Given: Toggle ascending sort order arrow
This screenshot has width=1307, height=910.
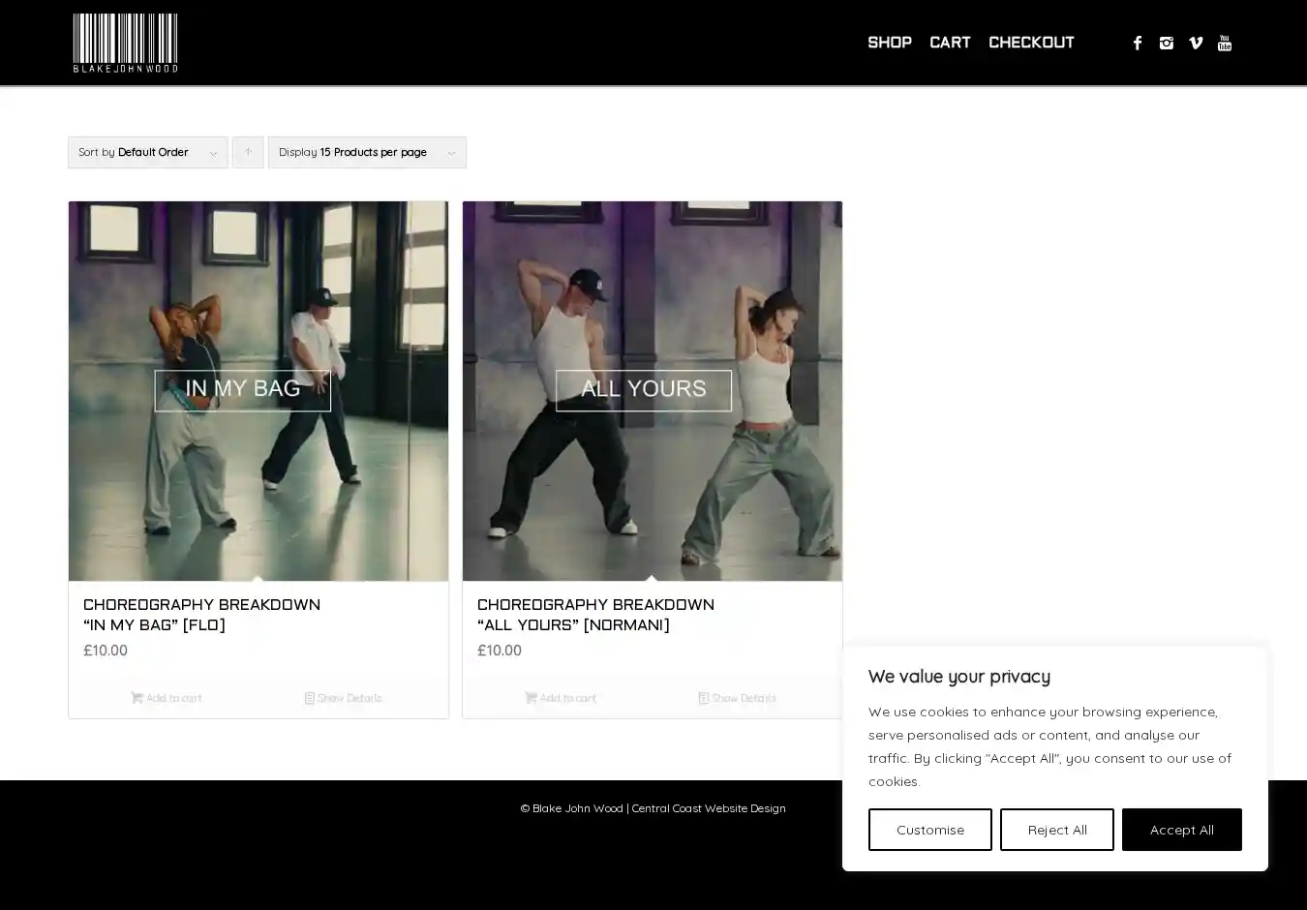Looking at the screenshot, I should [x=248, y=152].
